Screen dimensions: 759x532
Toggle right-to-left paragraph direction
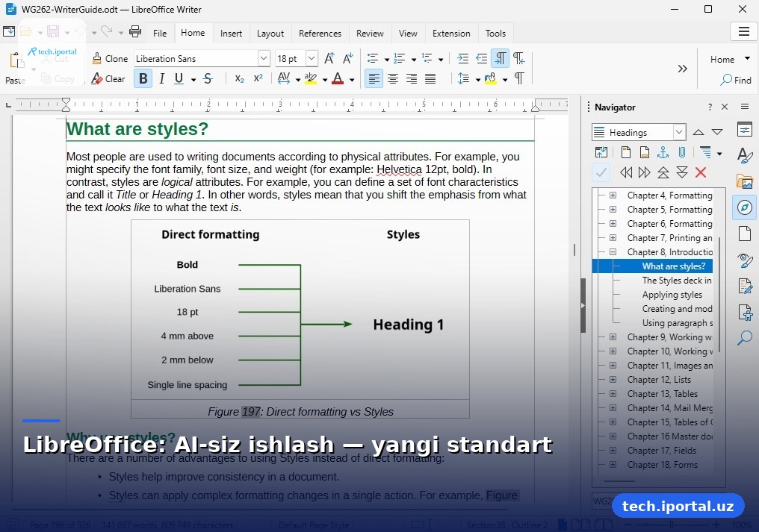click(518, 58)
